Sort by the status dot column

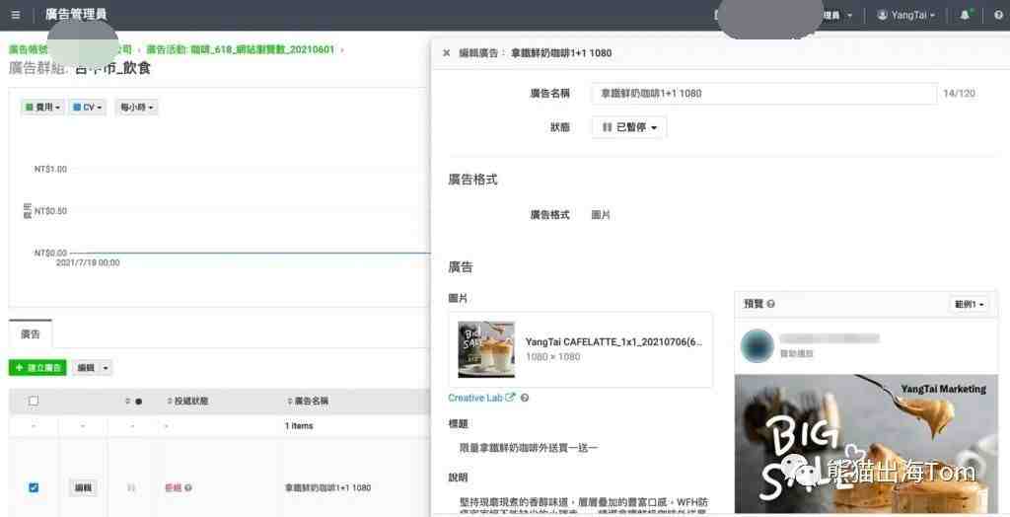point(133,401)
